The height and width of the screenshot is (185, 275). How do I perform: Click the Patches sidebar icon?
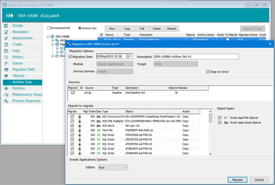[x=6, y=89]
